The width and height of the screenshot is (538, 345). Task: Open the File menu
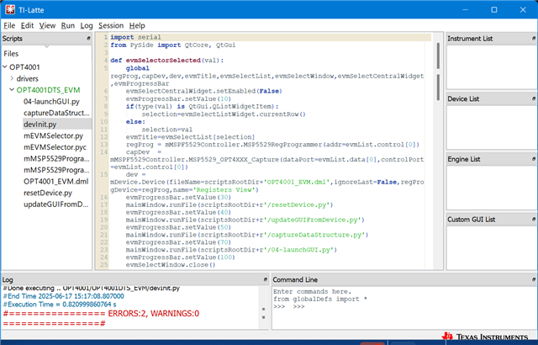[x=9, y=25]
